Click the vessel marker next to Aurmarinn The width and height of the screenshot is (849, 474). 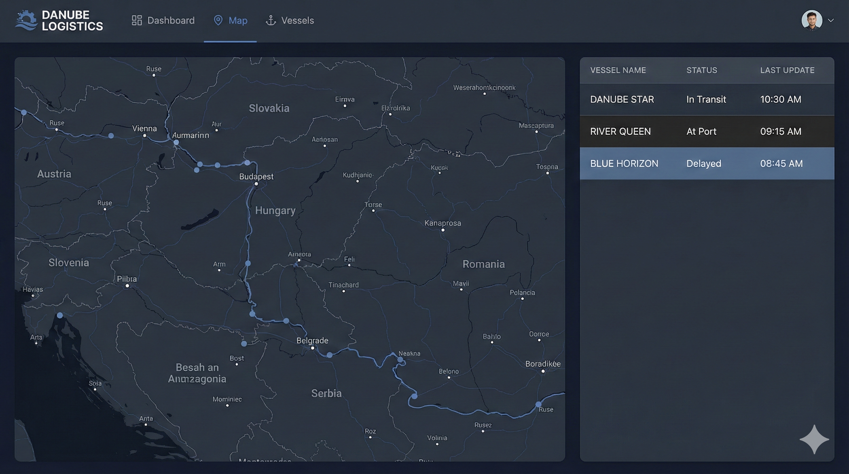click(x=176, y=142)
